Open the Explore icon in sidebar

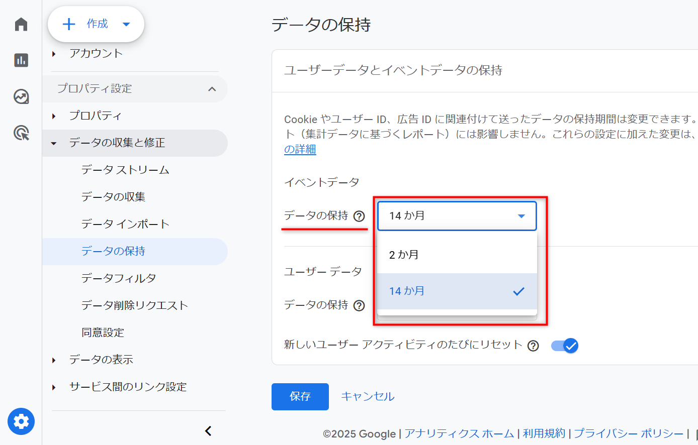(x=21, y=96)
